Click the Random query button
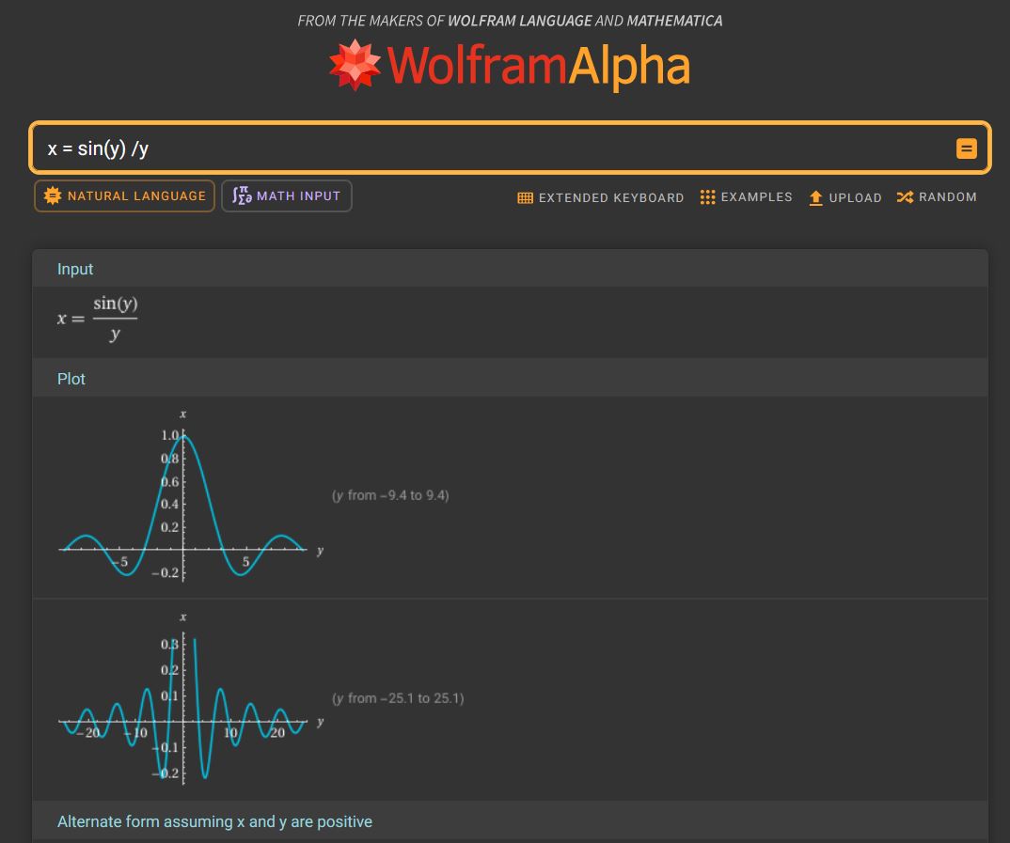This screenshot has width=1010, height=843. click(x=937, y=197)
